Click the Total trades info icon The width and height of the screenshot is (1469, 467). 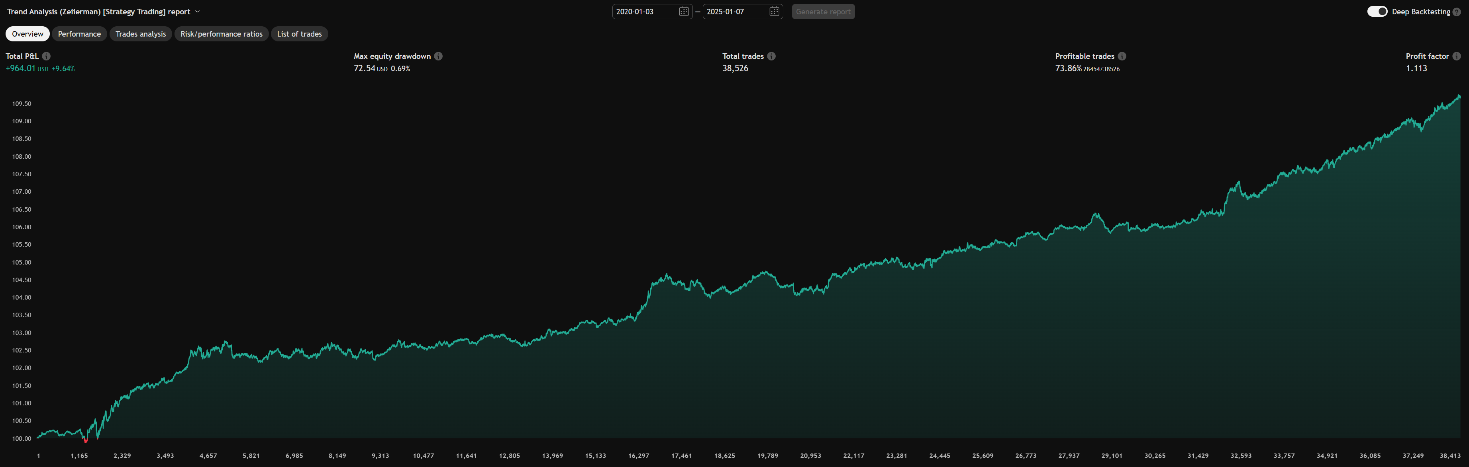click(x=771, y=56)
